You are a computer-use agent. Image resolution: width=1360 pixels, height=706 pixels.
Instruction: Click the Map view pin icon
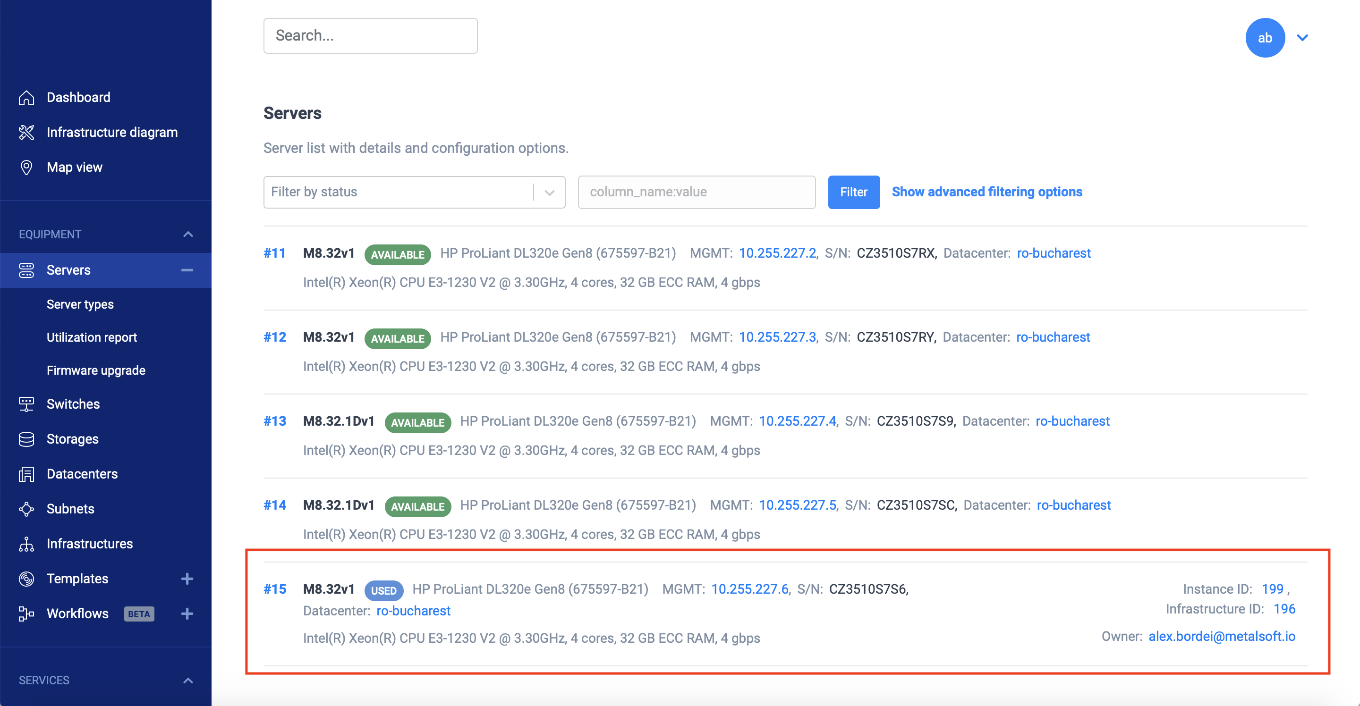click(26, 167)
